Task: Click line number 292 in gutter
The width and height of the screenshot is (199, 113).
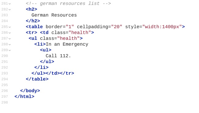Action: [x=5, y=67]
